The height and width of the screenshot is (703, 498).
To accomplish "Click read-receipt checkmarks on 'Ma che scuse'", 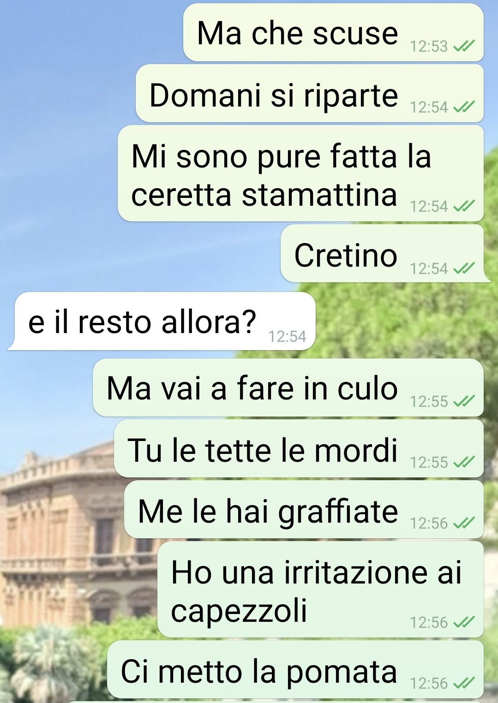I will coord(464,46).
